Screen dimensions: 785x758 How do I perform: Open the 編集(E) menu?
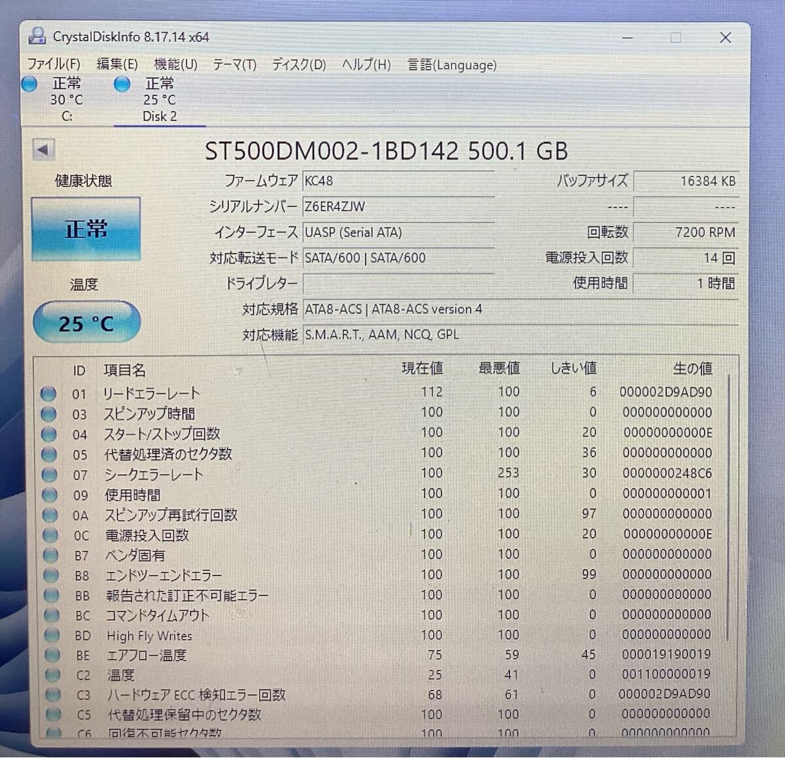117,64
